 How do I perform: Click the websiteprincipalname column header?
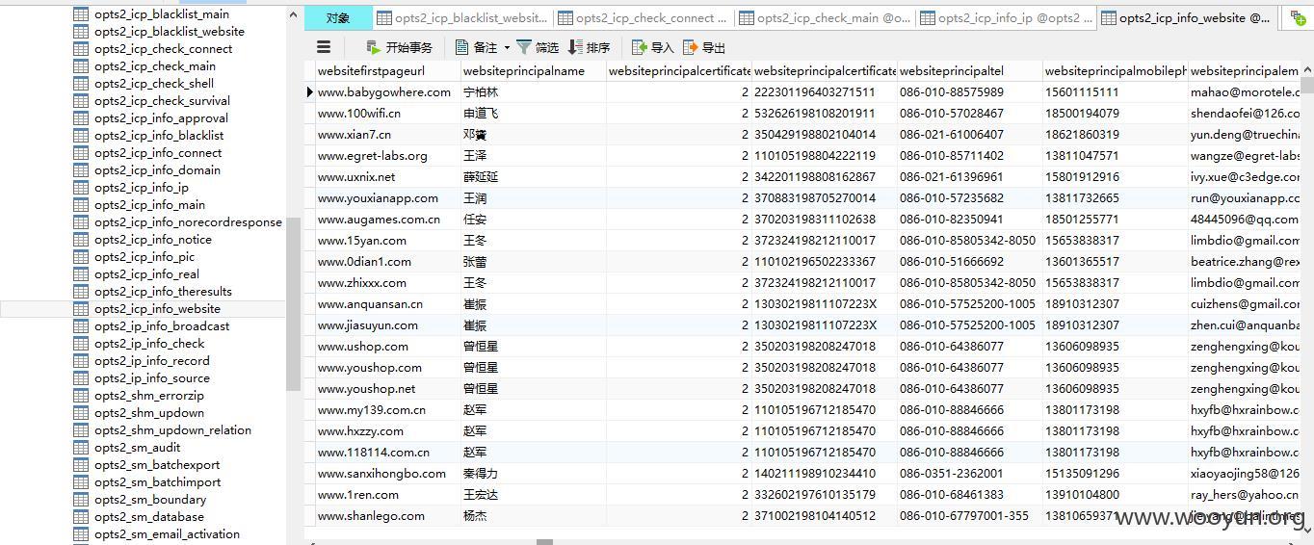[x=534, y=70]
